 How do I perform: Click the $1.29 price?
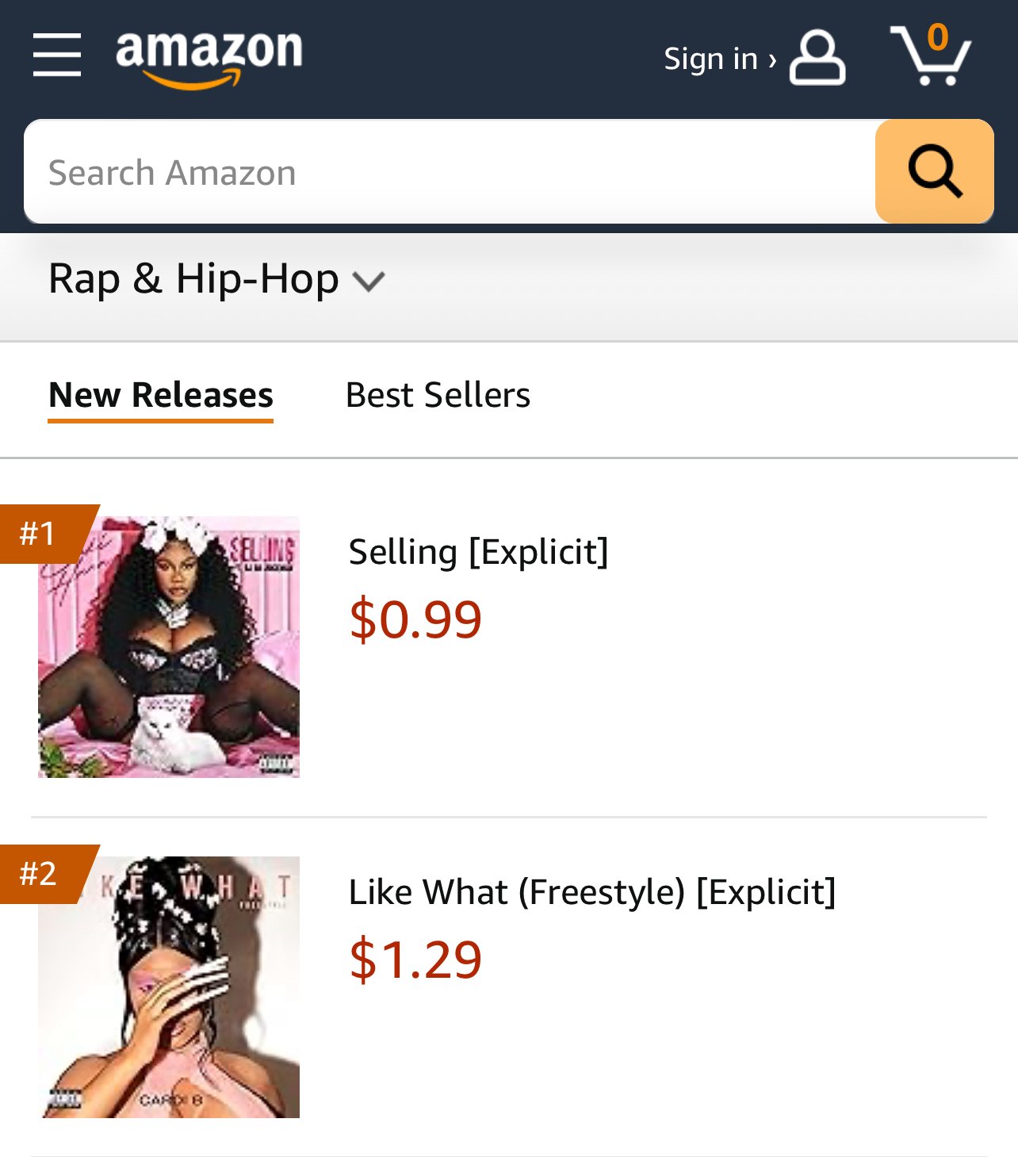(415, 960)
